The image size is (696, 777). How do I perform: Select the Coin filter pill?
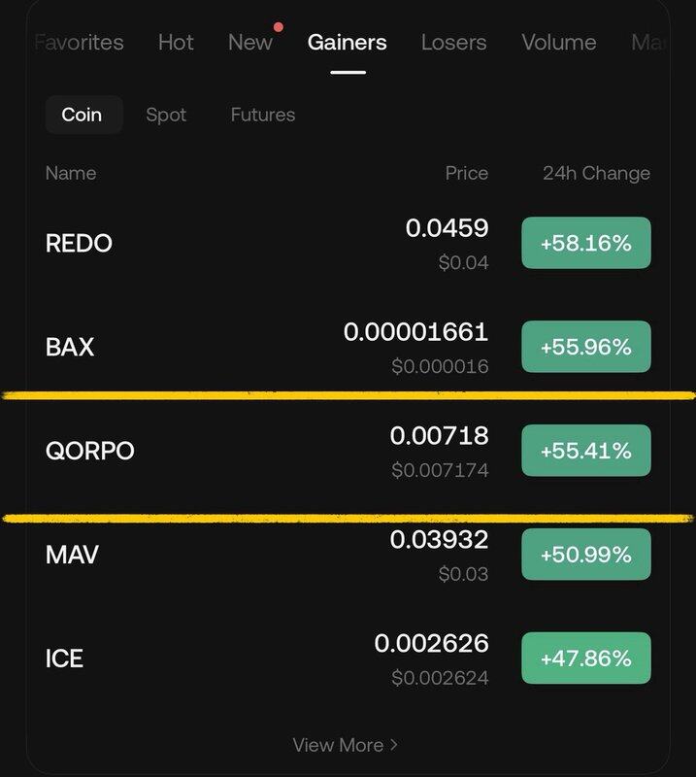[x=82, y=115]
